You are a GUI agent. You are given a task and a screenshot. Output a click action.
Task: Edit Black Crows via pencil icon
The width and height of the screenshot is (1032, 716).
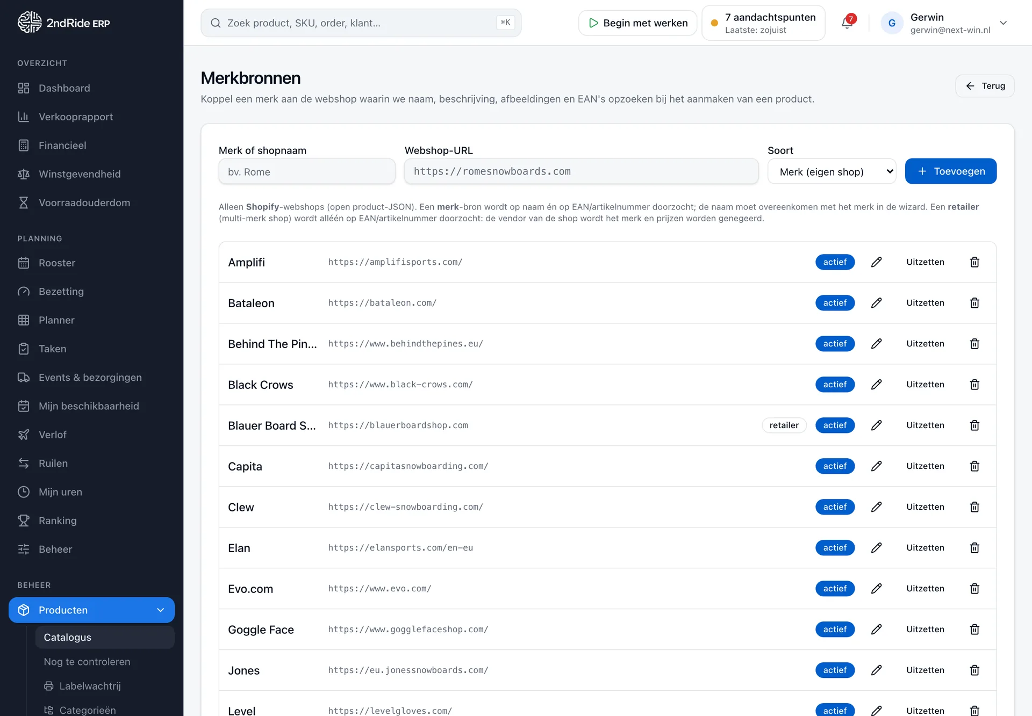click(876, 385)
